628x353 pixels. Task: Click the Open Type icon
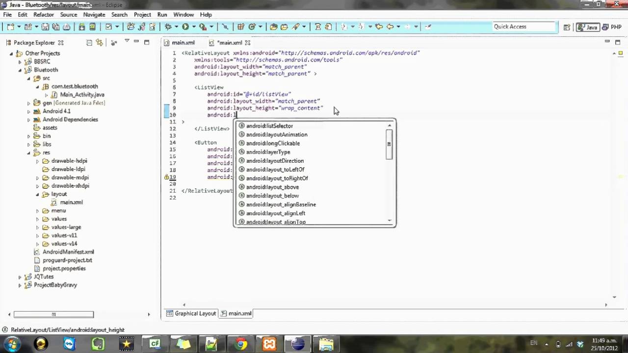coord(273,27)
